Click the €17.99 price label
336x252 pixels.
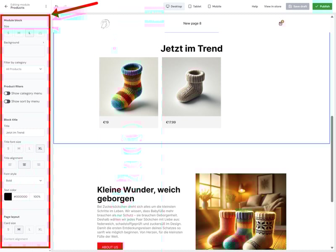tap(171, 122)
